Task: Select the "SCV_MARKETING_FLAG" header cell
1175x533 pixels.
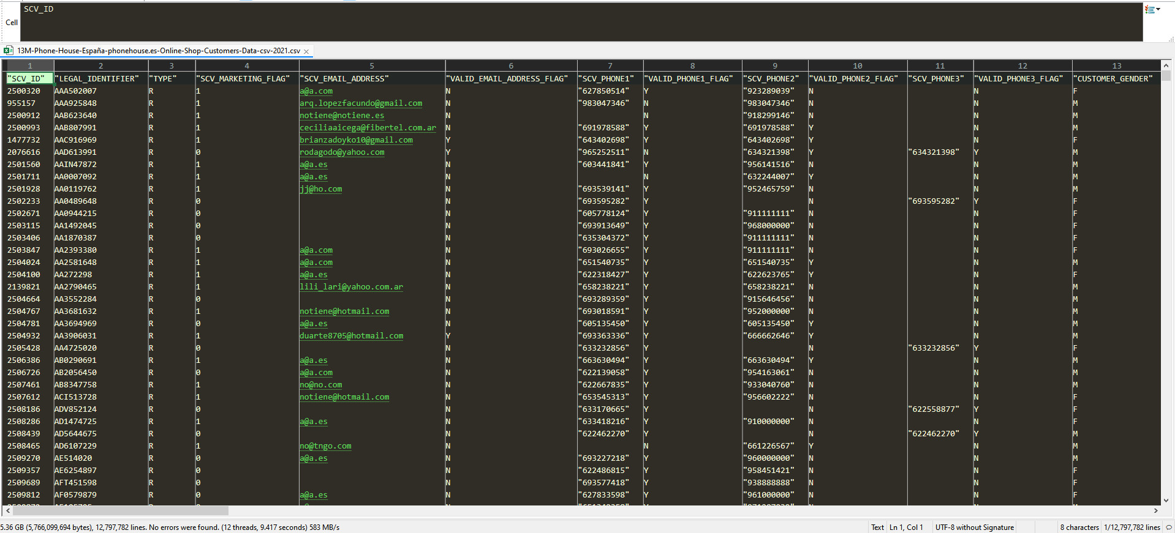Action: coord(247,79)
